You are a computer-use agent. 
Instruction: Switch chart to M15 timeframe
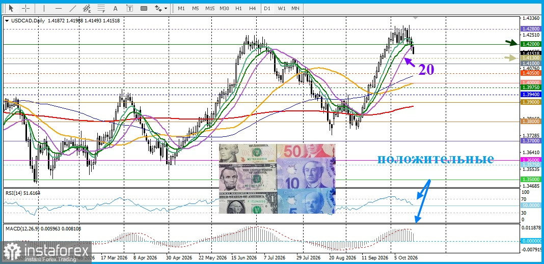(x=209, y=8)
